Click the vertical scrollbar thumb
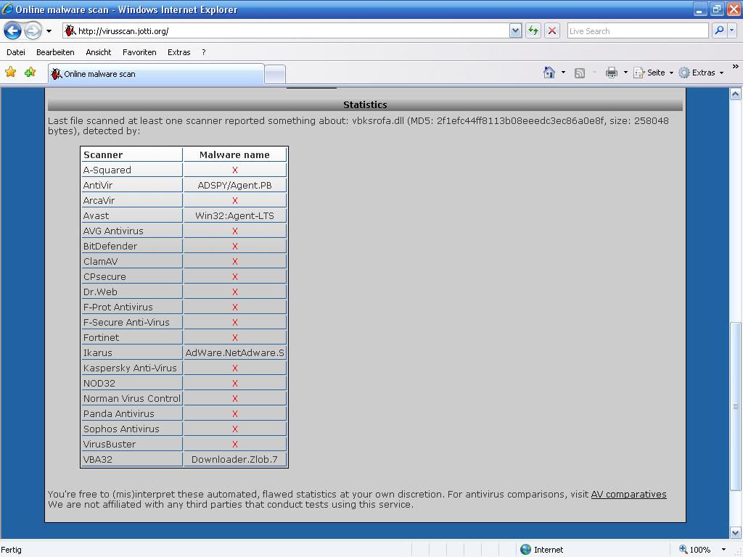The width and height of the screenshot is (743, 557). pyautogui.click(x=736, y=406)
